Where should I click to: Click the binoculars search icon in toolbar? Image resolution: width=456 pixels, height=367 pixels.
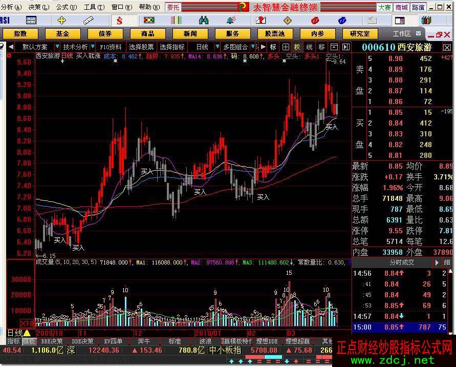[204, 21]
